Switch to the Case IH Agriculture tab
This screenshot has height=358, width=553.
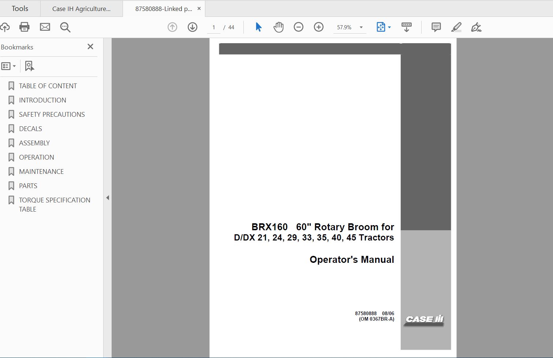81,9
